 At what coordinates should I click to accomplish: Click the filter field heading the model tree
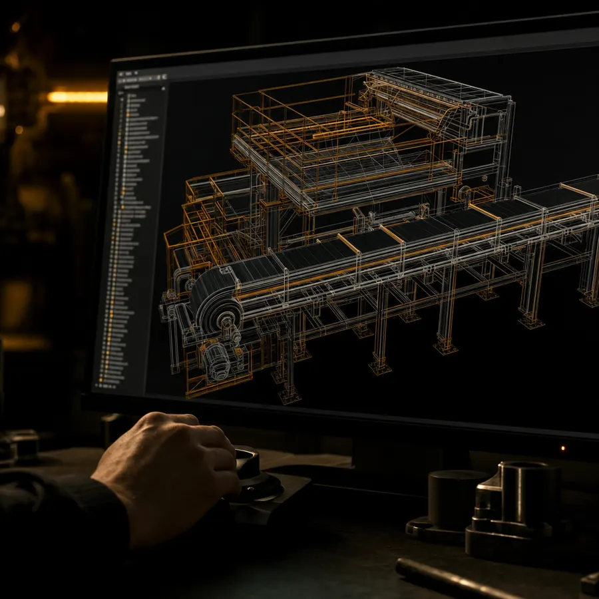tap(132, 87)
